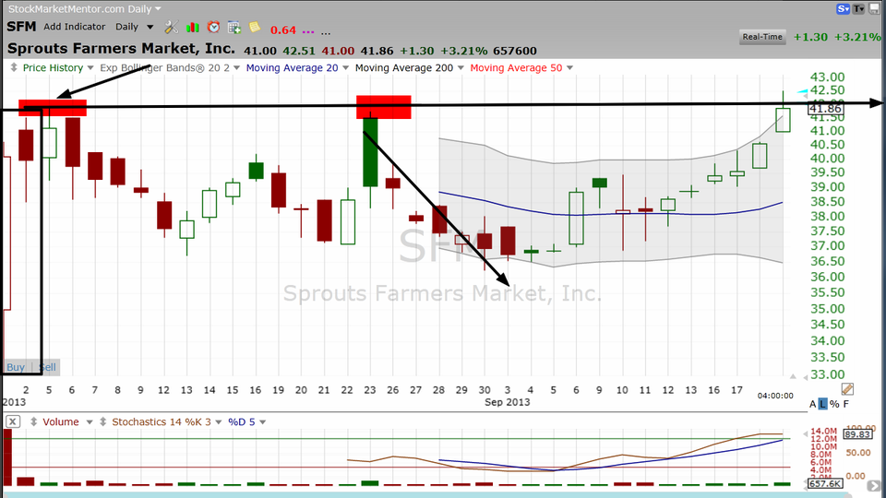Image resolution: width=886 pixels, height=498 pixels.
Task: Click the Add Indicator button
Action: click(x=74, y=27)
